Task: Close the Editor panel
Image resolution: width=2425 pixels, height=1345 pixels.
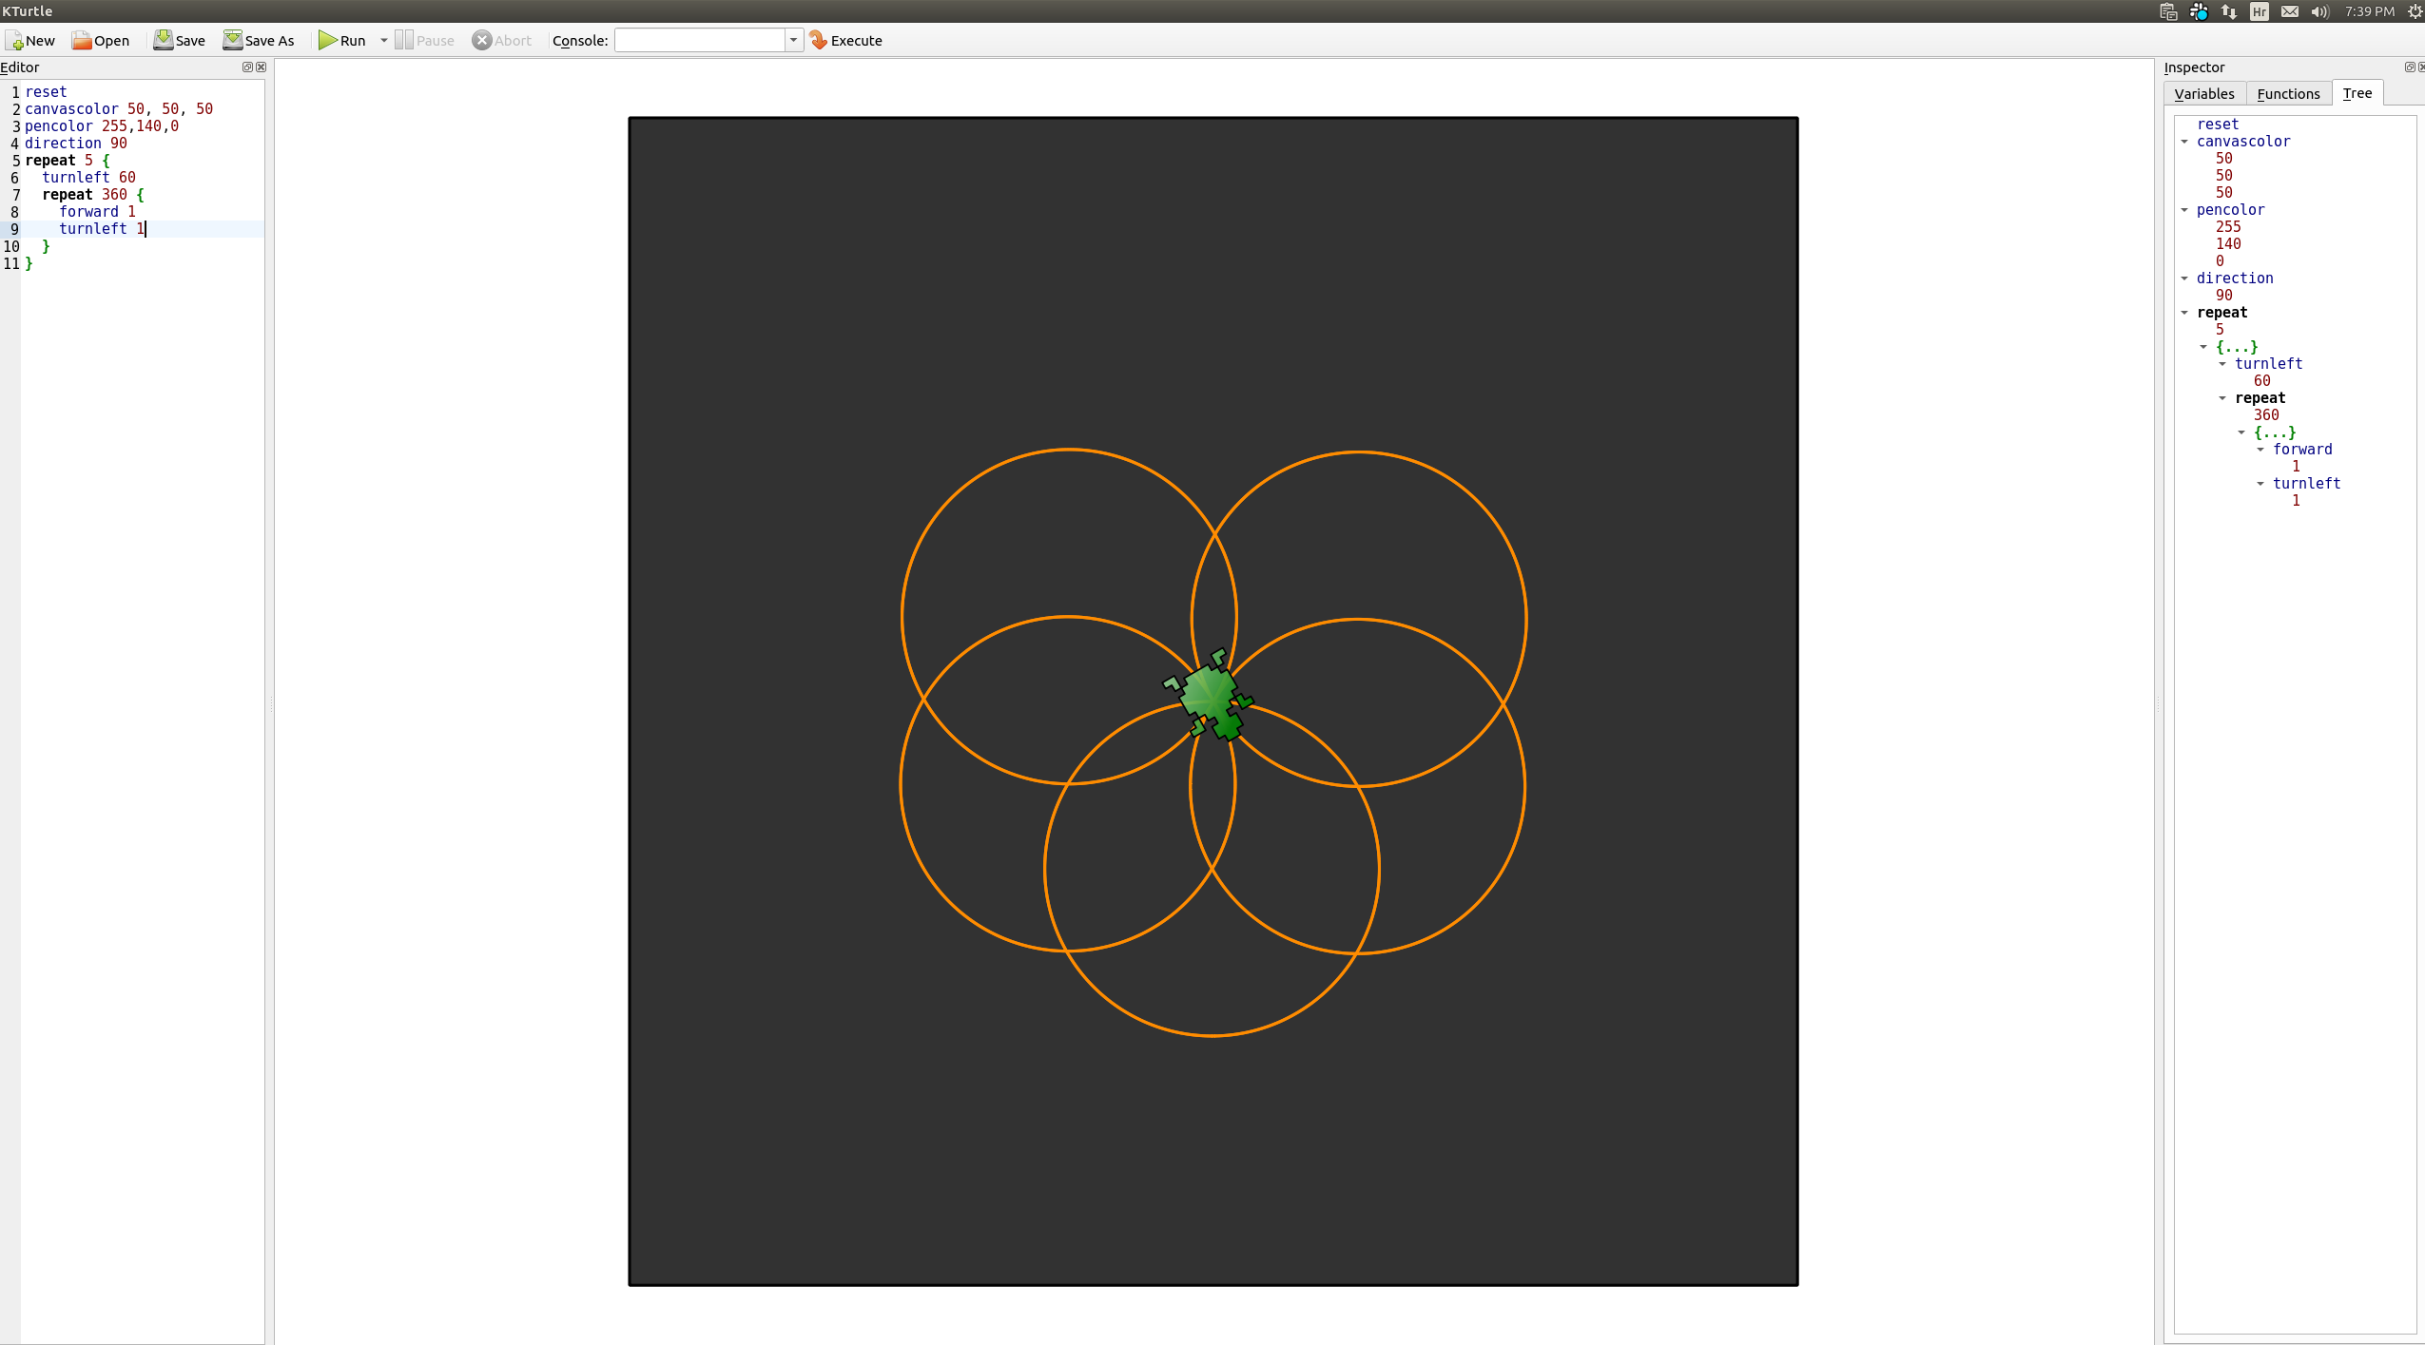Action: 261,67
